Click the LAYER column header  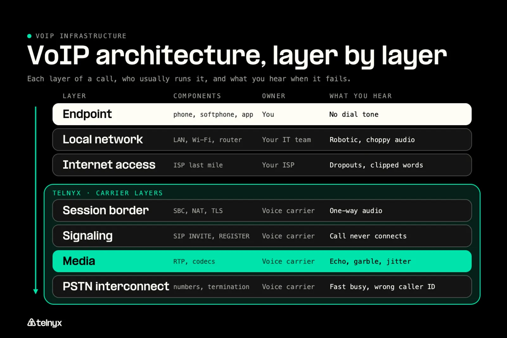point(74,96)
